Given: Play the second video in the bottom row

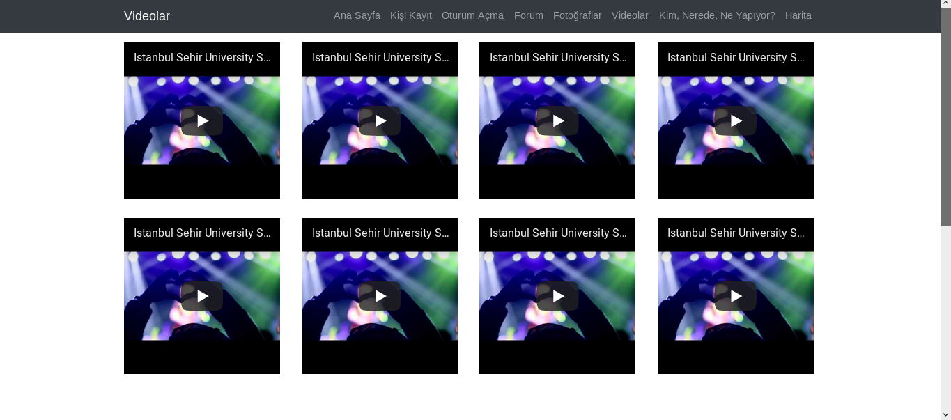Looking at the screenshot, I should [380, 296].
